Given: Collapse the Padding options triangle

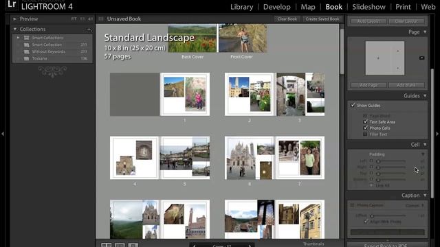Looking at the screenshot, I should click(423, 154).
